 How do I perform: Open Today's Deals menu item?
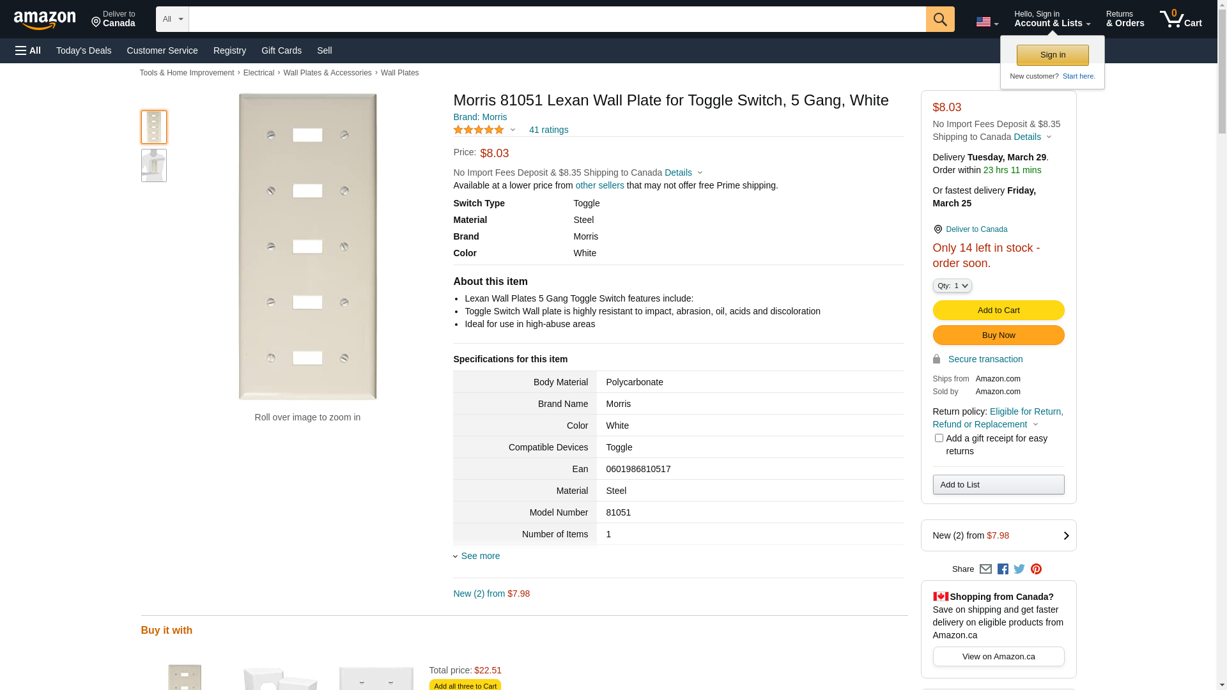click(x=84, y=50)
